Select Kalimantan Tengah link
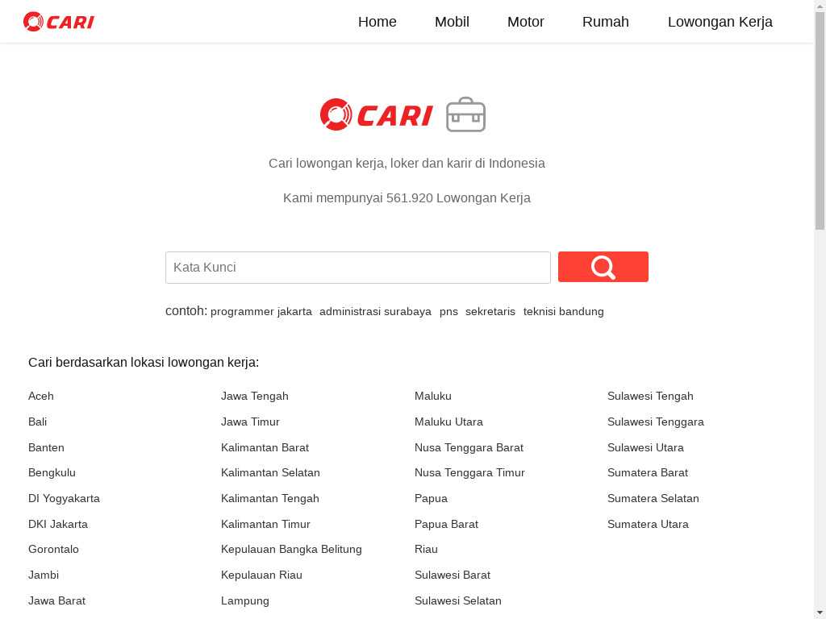The image size is (826, 619). point(270,498)
